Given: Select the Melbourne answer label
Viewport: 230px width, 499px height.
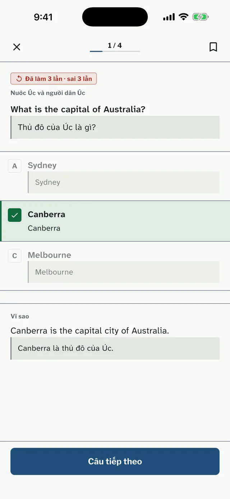Looking at the screenshot, I should point(49,255).
